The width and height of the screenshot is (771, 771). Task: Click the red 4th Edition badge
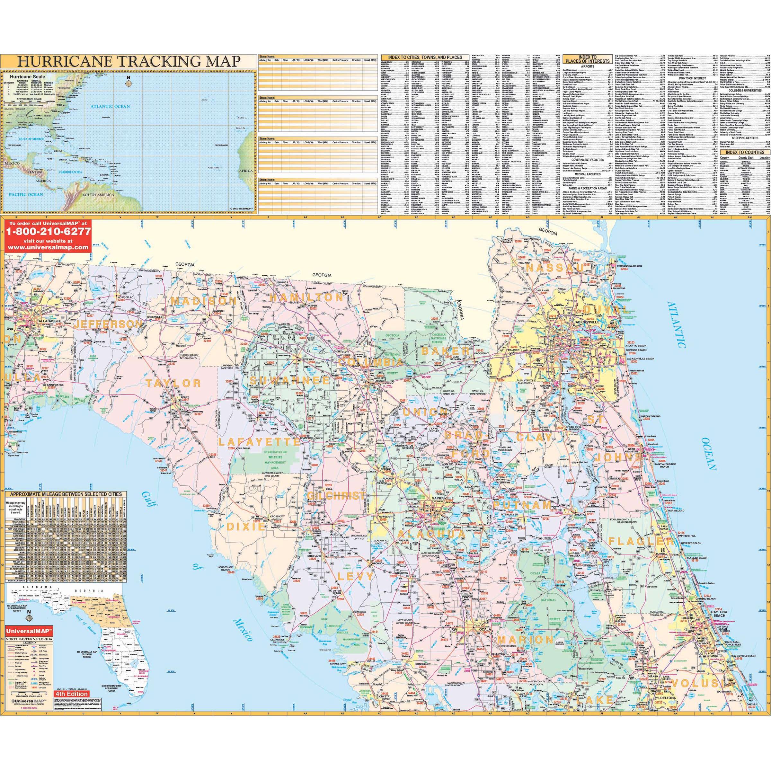pos(72,694)
